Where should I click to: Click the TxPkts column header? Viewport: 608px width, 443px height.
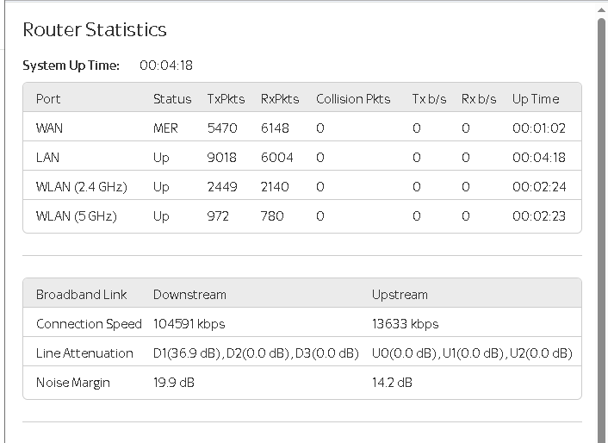pyautogui.click(x=226, y=99)
